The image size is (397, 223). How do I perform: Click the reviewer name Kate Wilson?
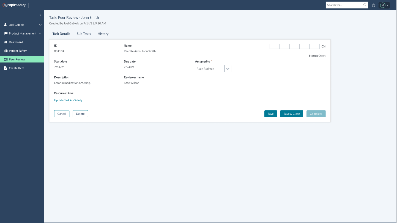[x=132, y=83]
